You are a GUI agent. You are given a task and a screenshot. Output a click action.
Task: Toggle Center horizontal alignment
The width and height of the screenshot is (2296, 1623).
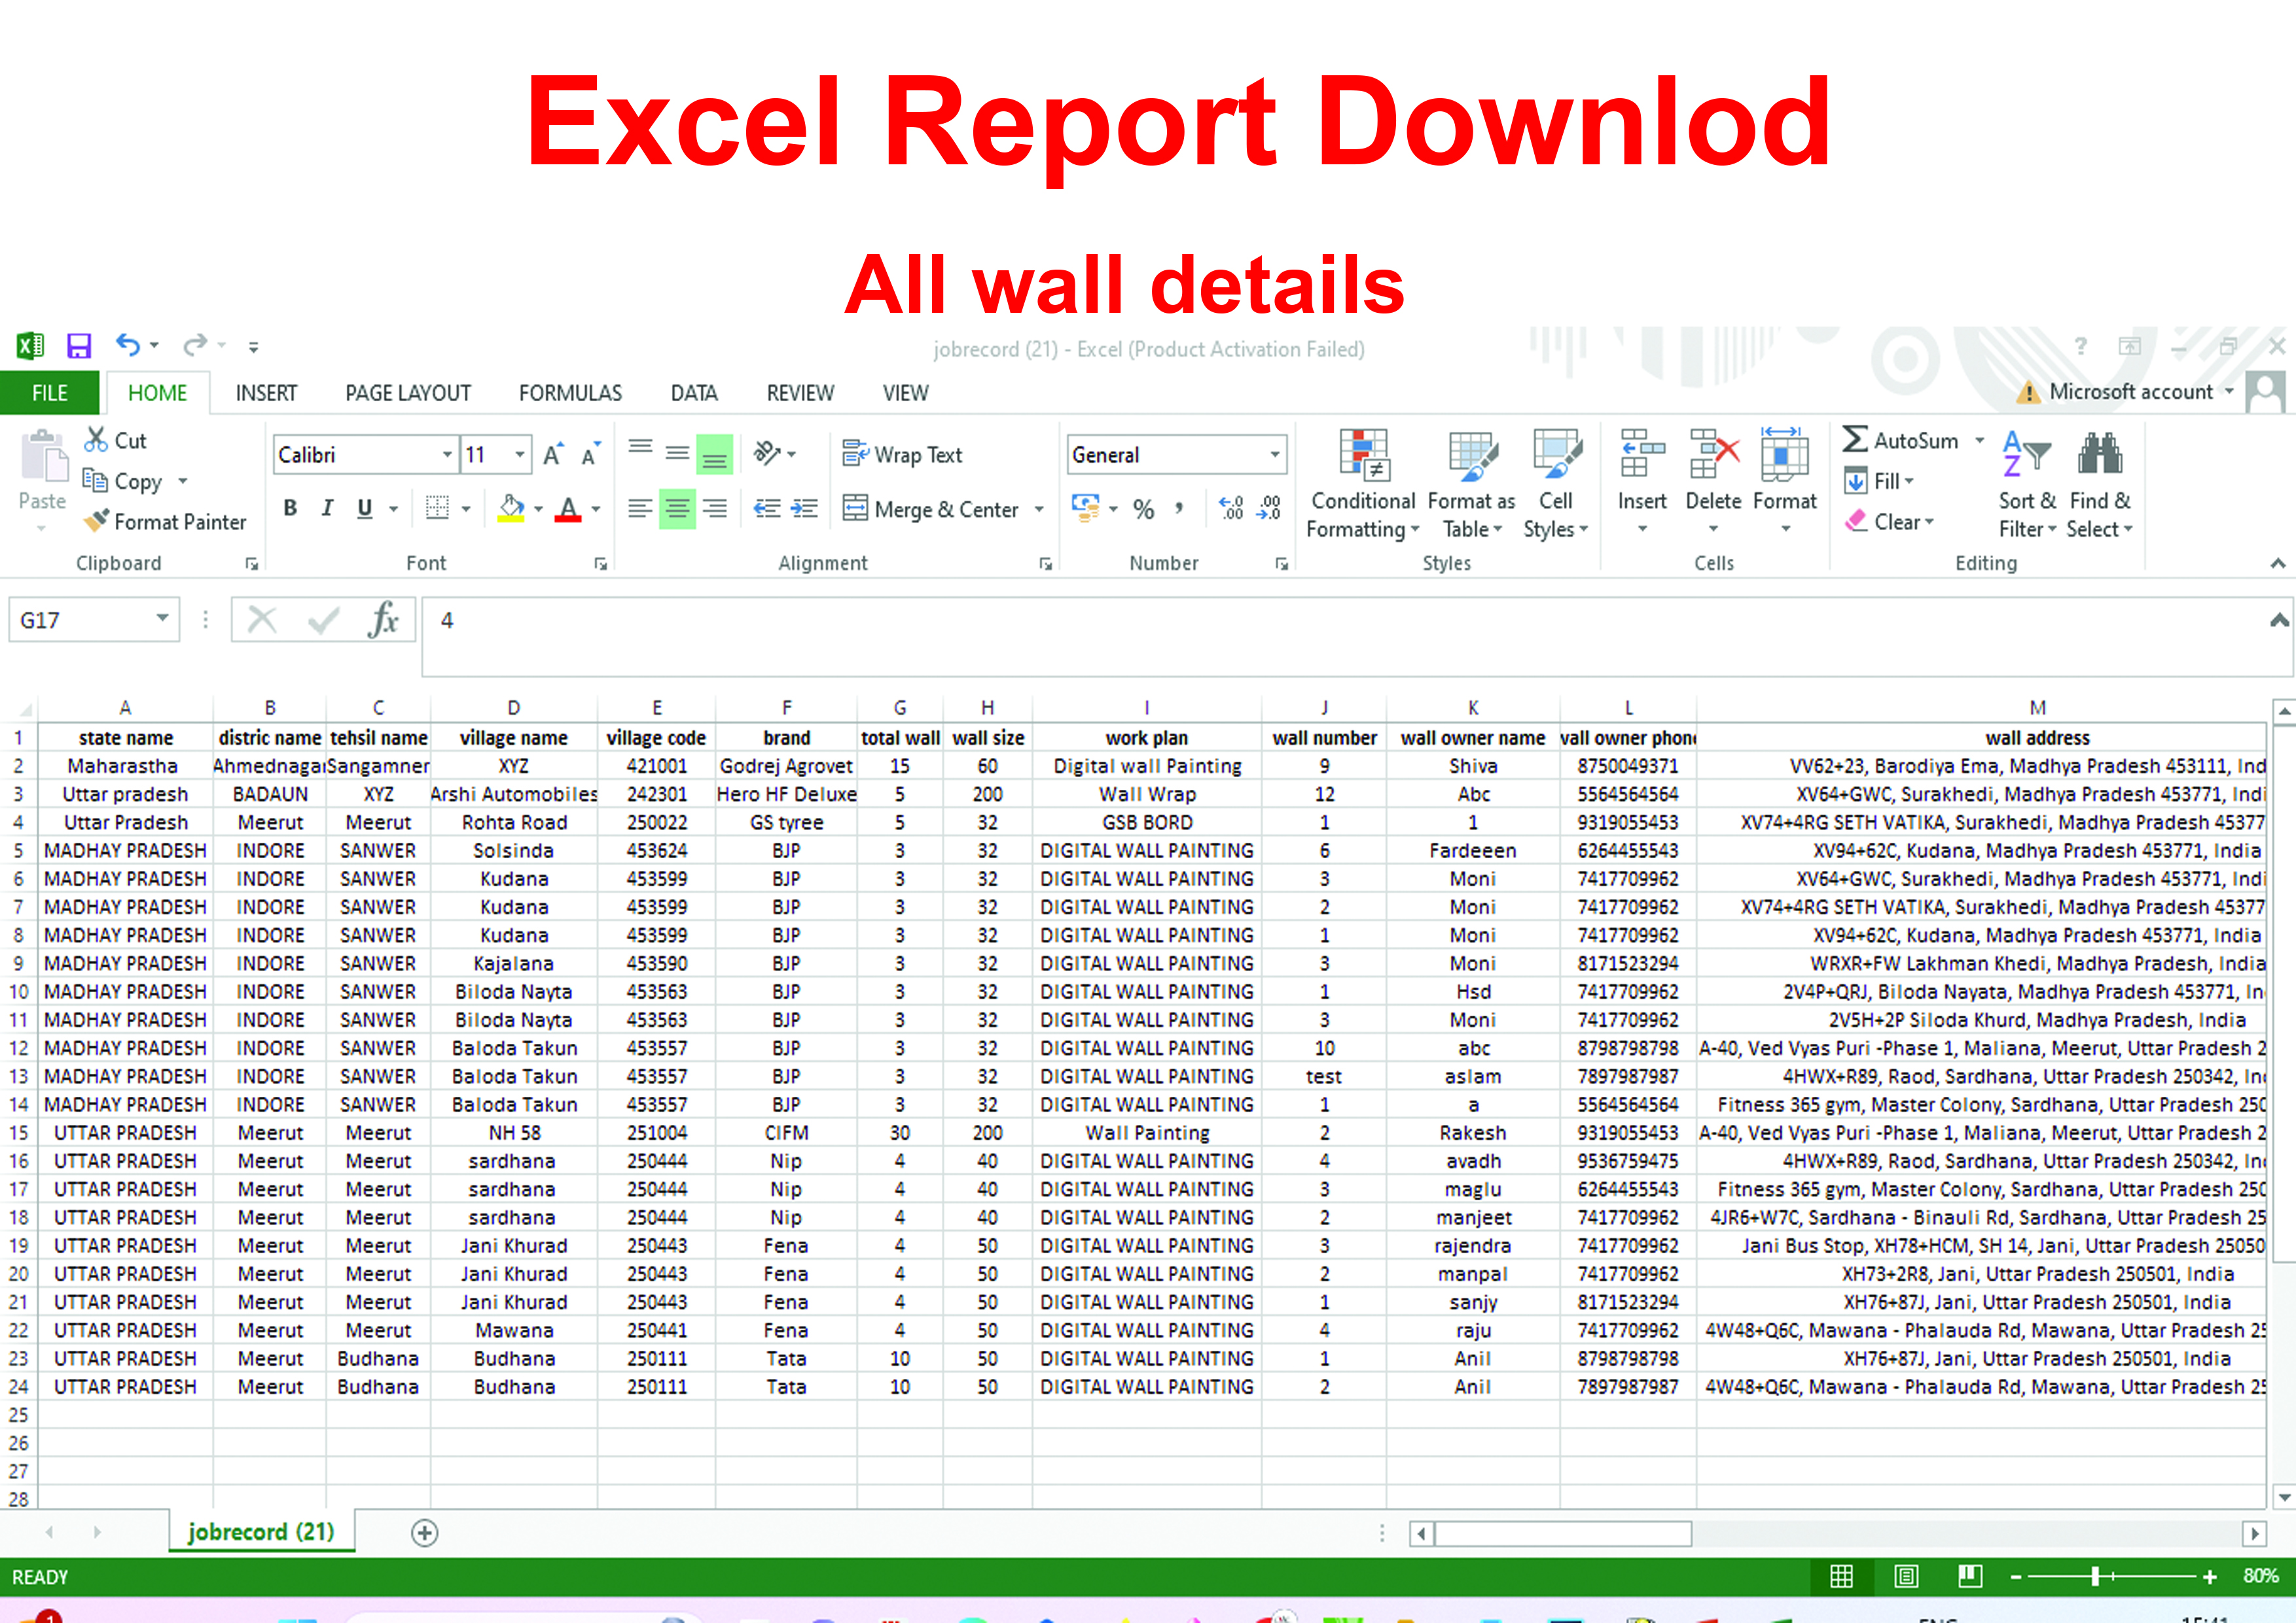677,509
